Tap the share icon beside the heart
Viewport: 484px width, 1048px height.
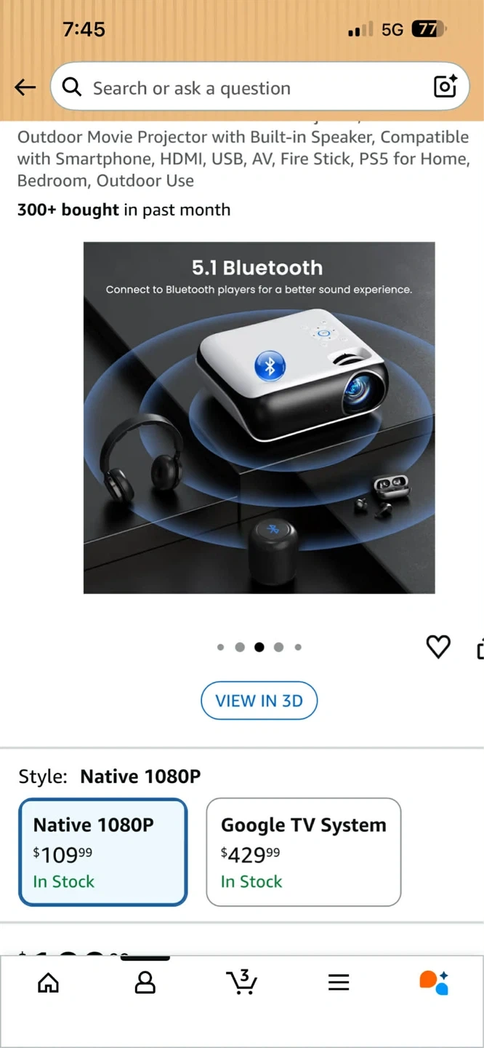(x=480, y=648)
